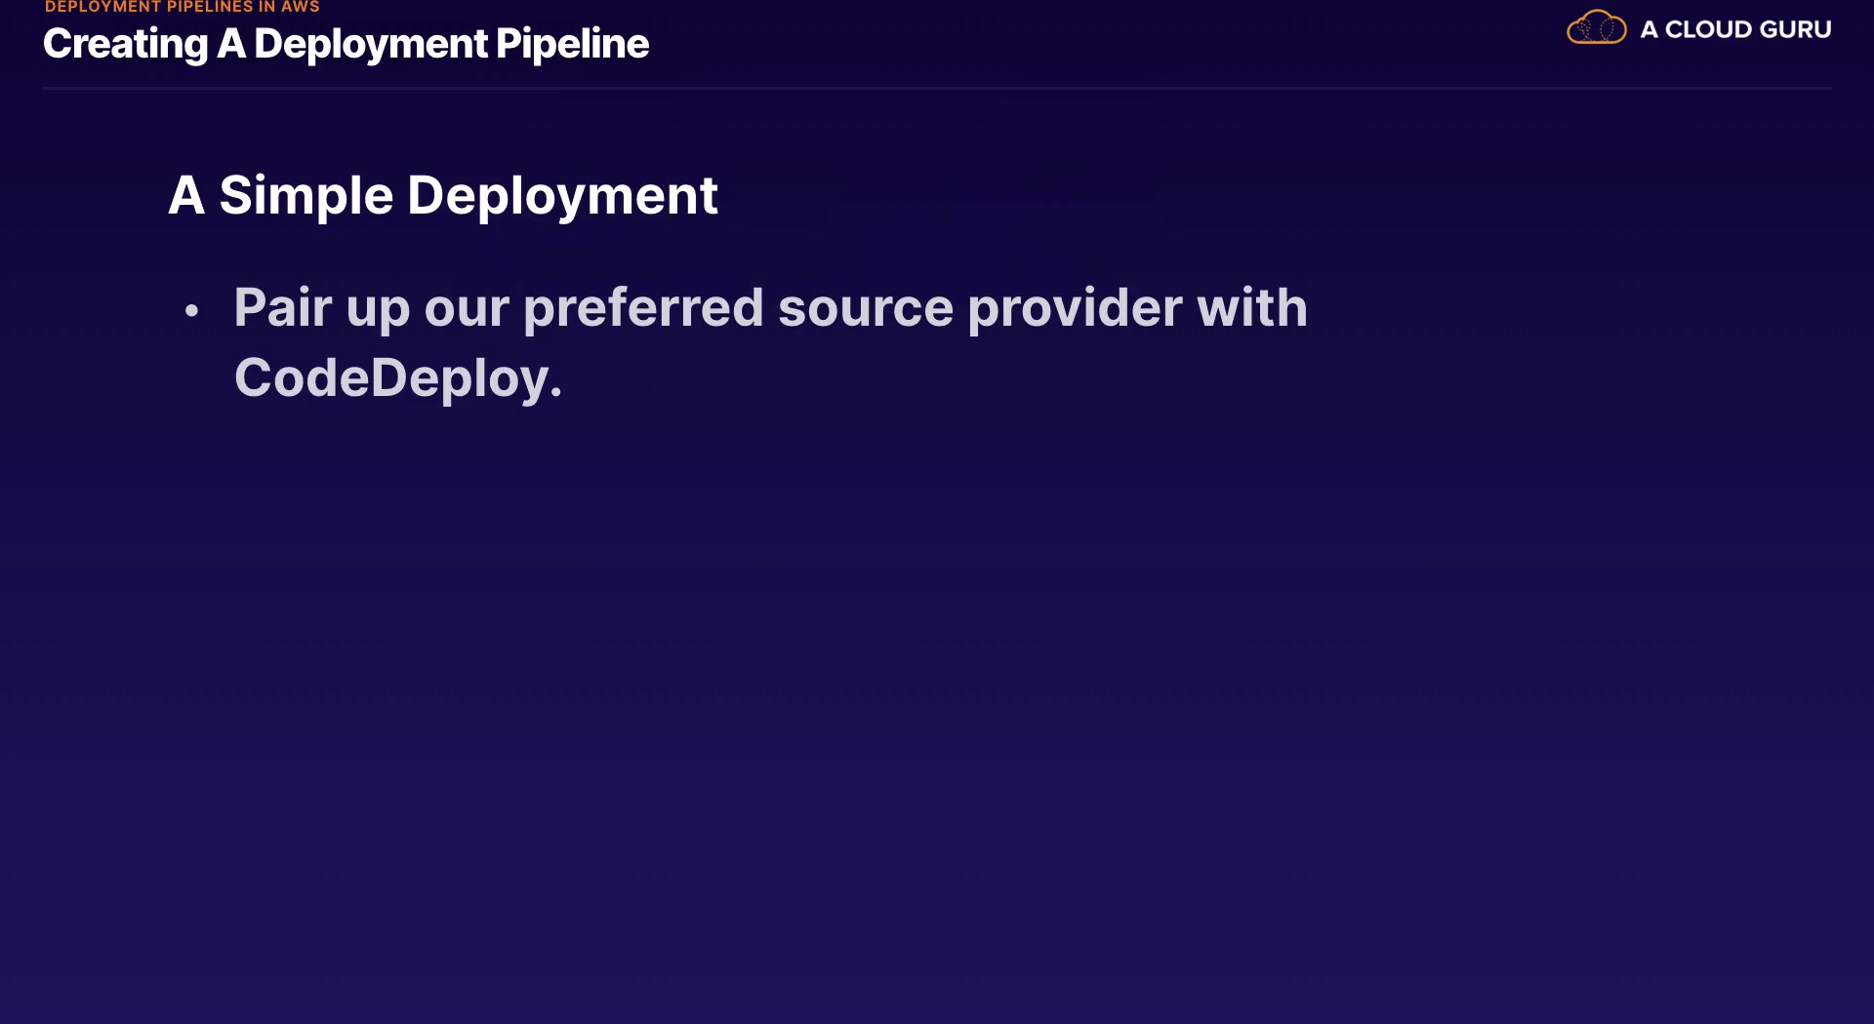This screenshot has width=1874, height=1024.
Task: Click the word "with" ending the first line
Action: (1252, 308)
